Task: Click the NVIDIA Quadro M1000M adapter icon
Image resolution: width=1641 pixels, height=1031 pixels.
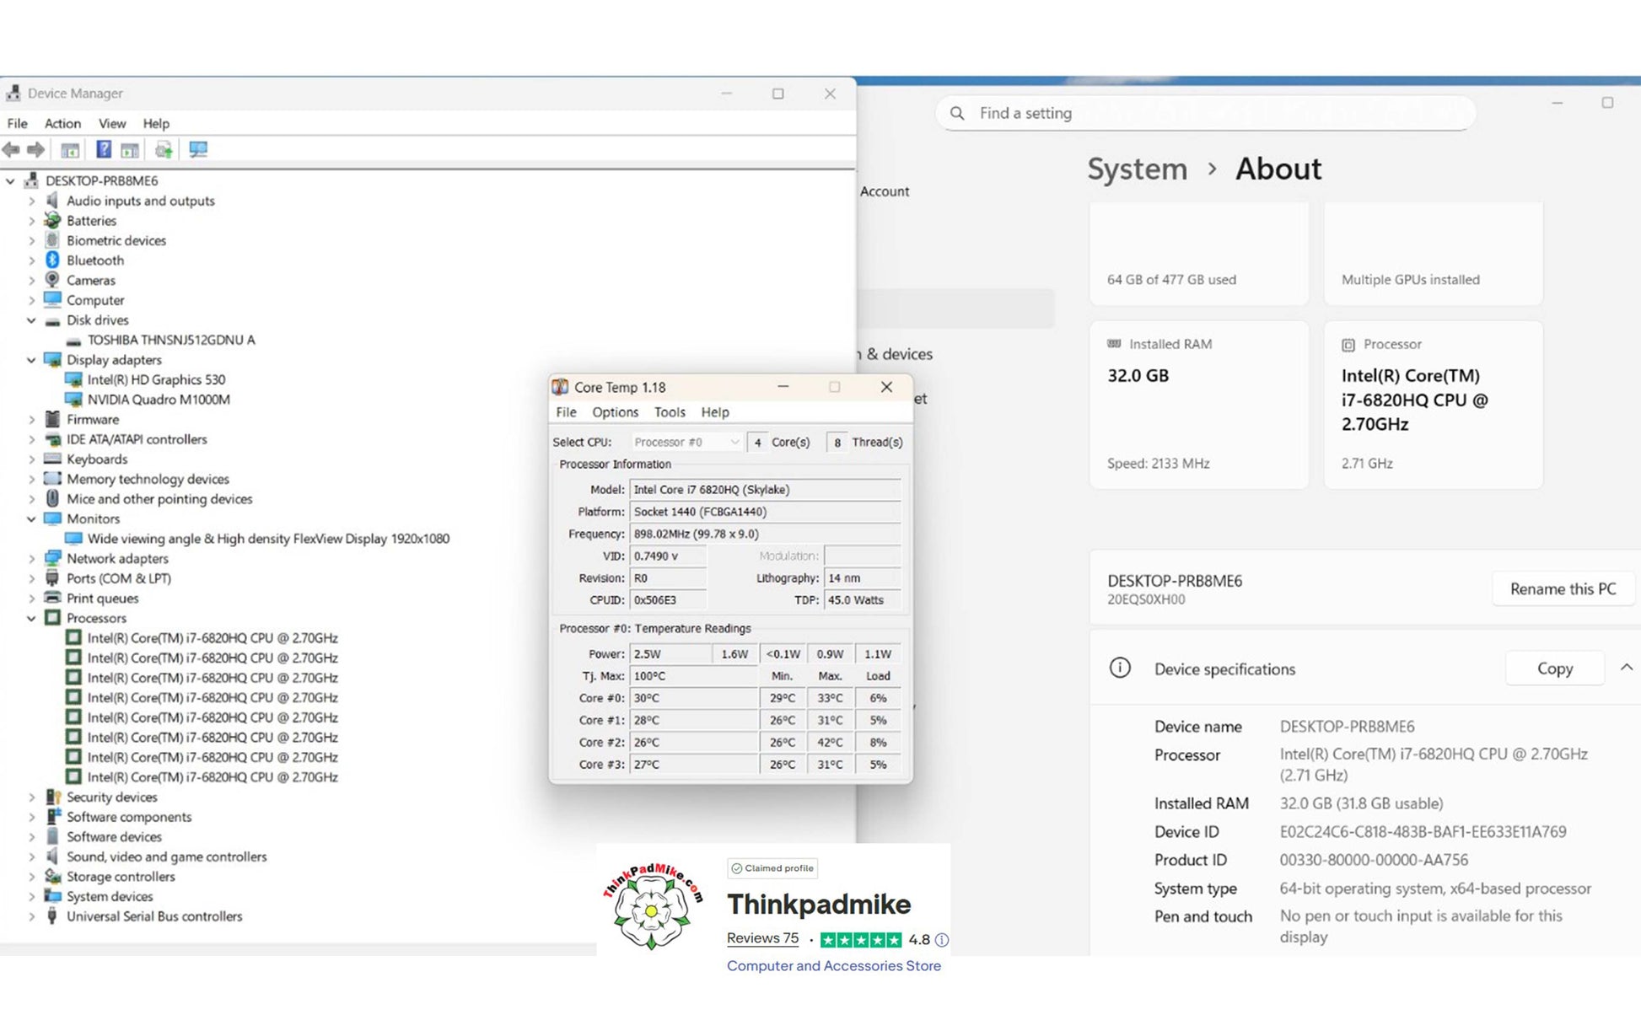Action: coord(73,400)
